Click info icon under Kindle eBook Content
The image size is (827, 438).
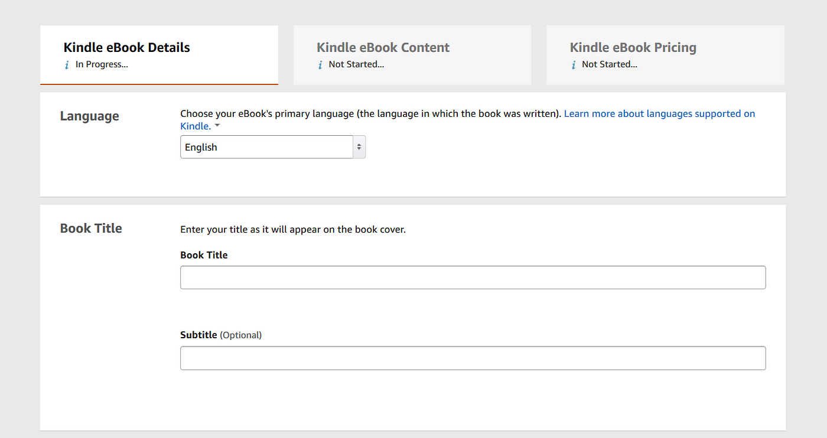[321, 65]
